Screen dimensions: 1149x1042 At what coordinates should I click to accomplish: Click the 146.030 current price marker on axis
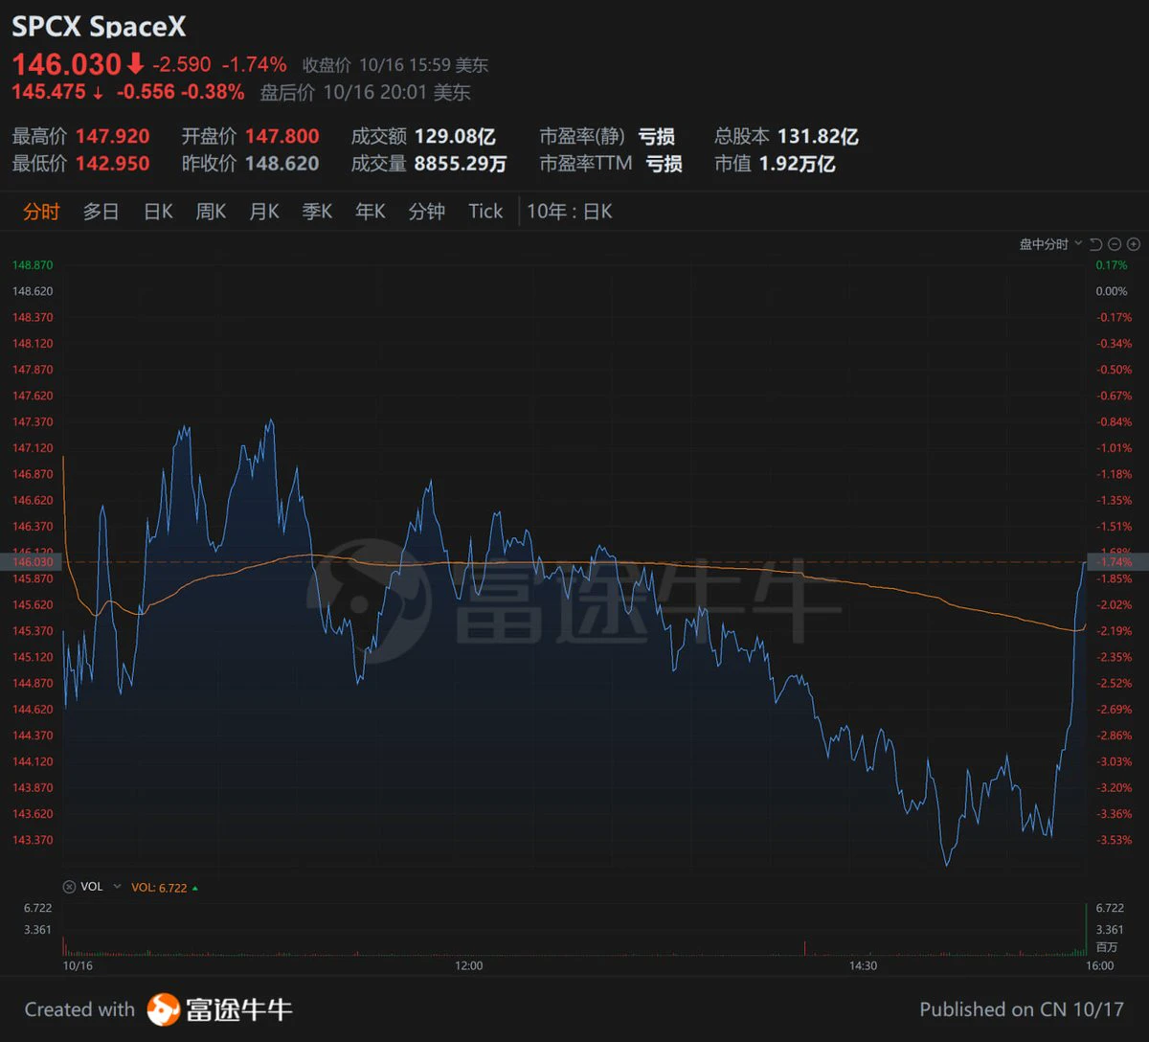tap(32, 562)
